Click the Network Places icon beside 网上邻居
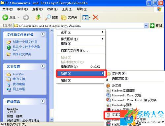The width and height of the screenshot is (165, 126). [9, 89]
